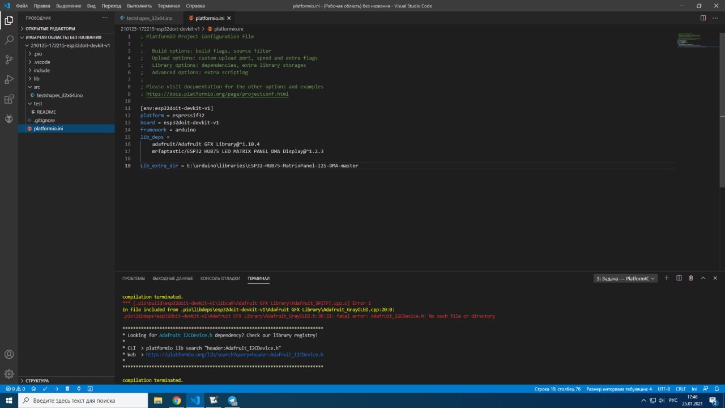Image resolution: width=725 pixels, height=408 pixels.
Task: Click the PlatformIO Build checkmark in status bar
Action: click(x=45, y=389)
